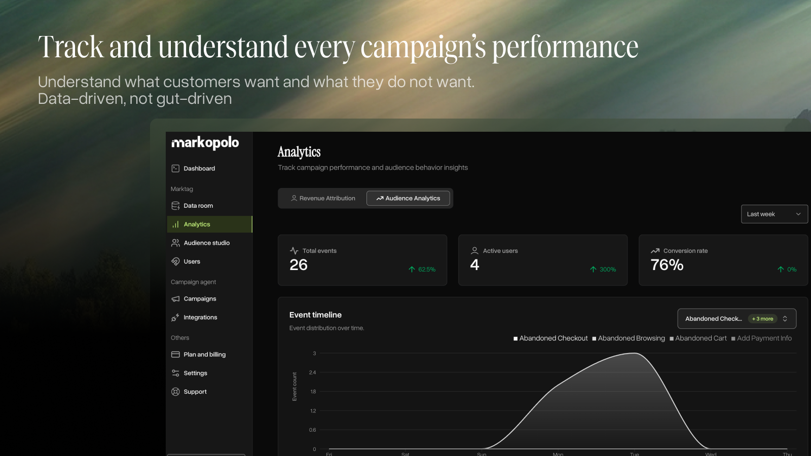
Task: Select Analytics in the sidebar
Action: 209,224
